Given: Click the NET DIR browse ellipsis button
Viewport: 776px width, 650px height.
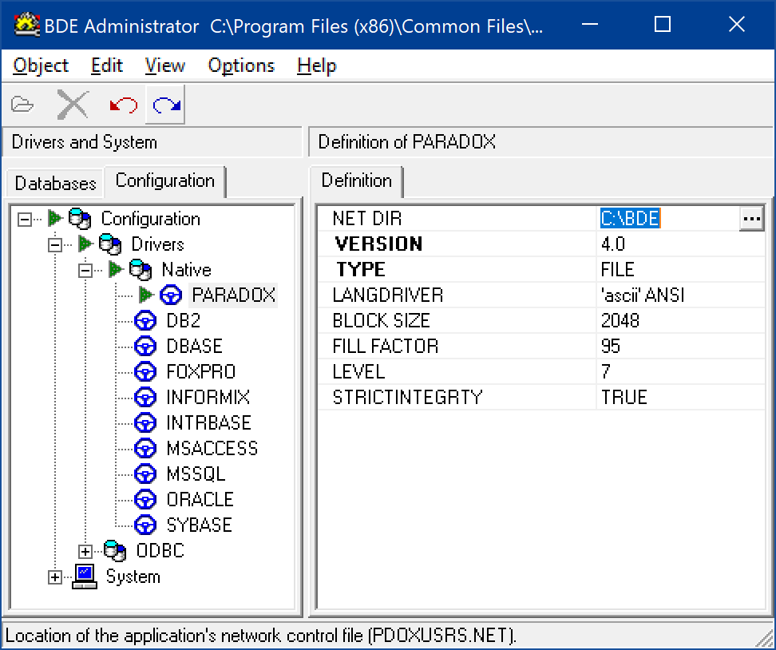Looking at the screenshot, I should tap(752, 219).
